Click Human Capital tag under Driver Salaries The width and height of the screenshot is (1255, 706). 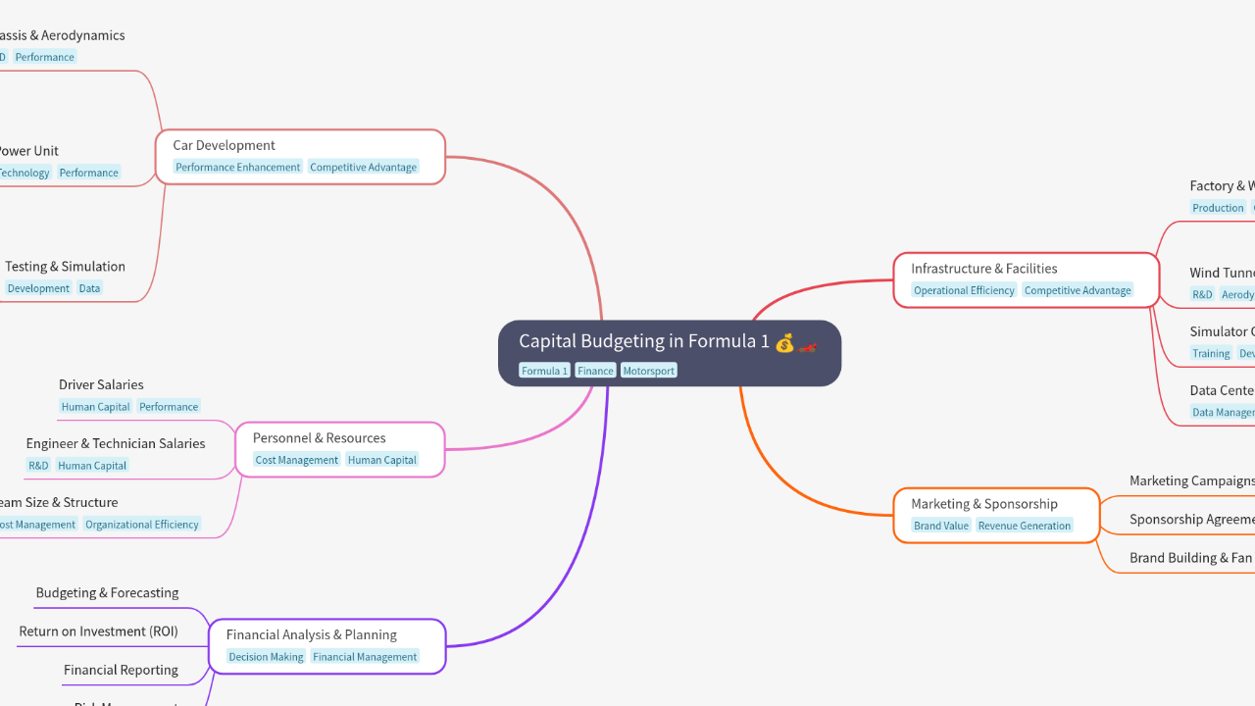coord(95,407)
